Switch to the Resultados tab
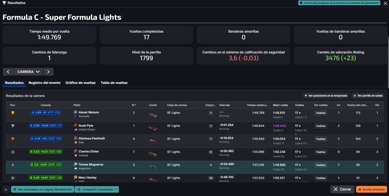This screenshot has width=389, height=196. pyautogui.click(x=14, y=83)
